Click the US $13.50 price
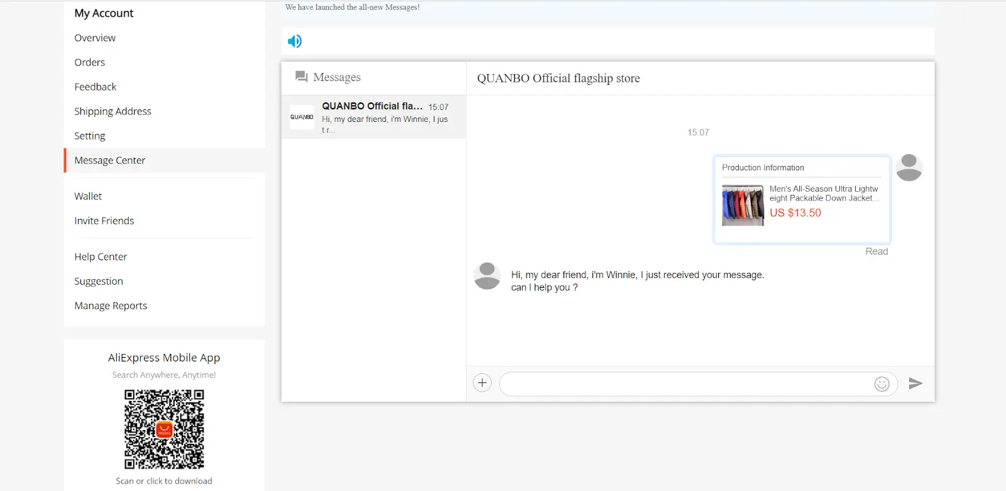The height and width of the screenshot is (491, 1006). (795, 212)
